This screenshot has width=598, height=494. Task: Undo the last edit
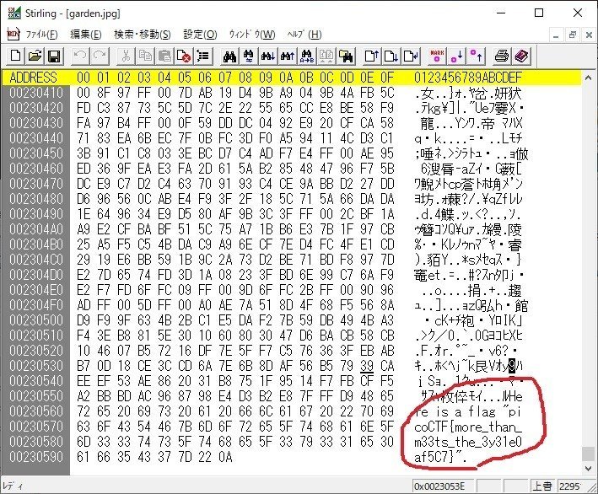(x=80, y=56)
